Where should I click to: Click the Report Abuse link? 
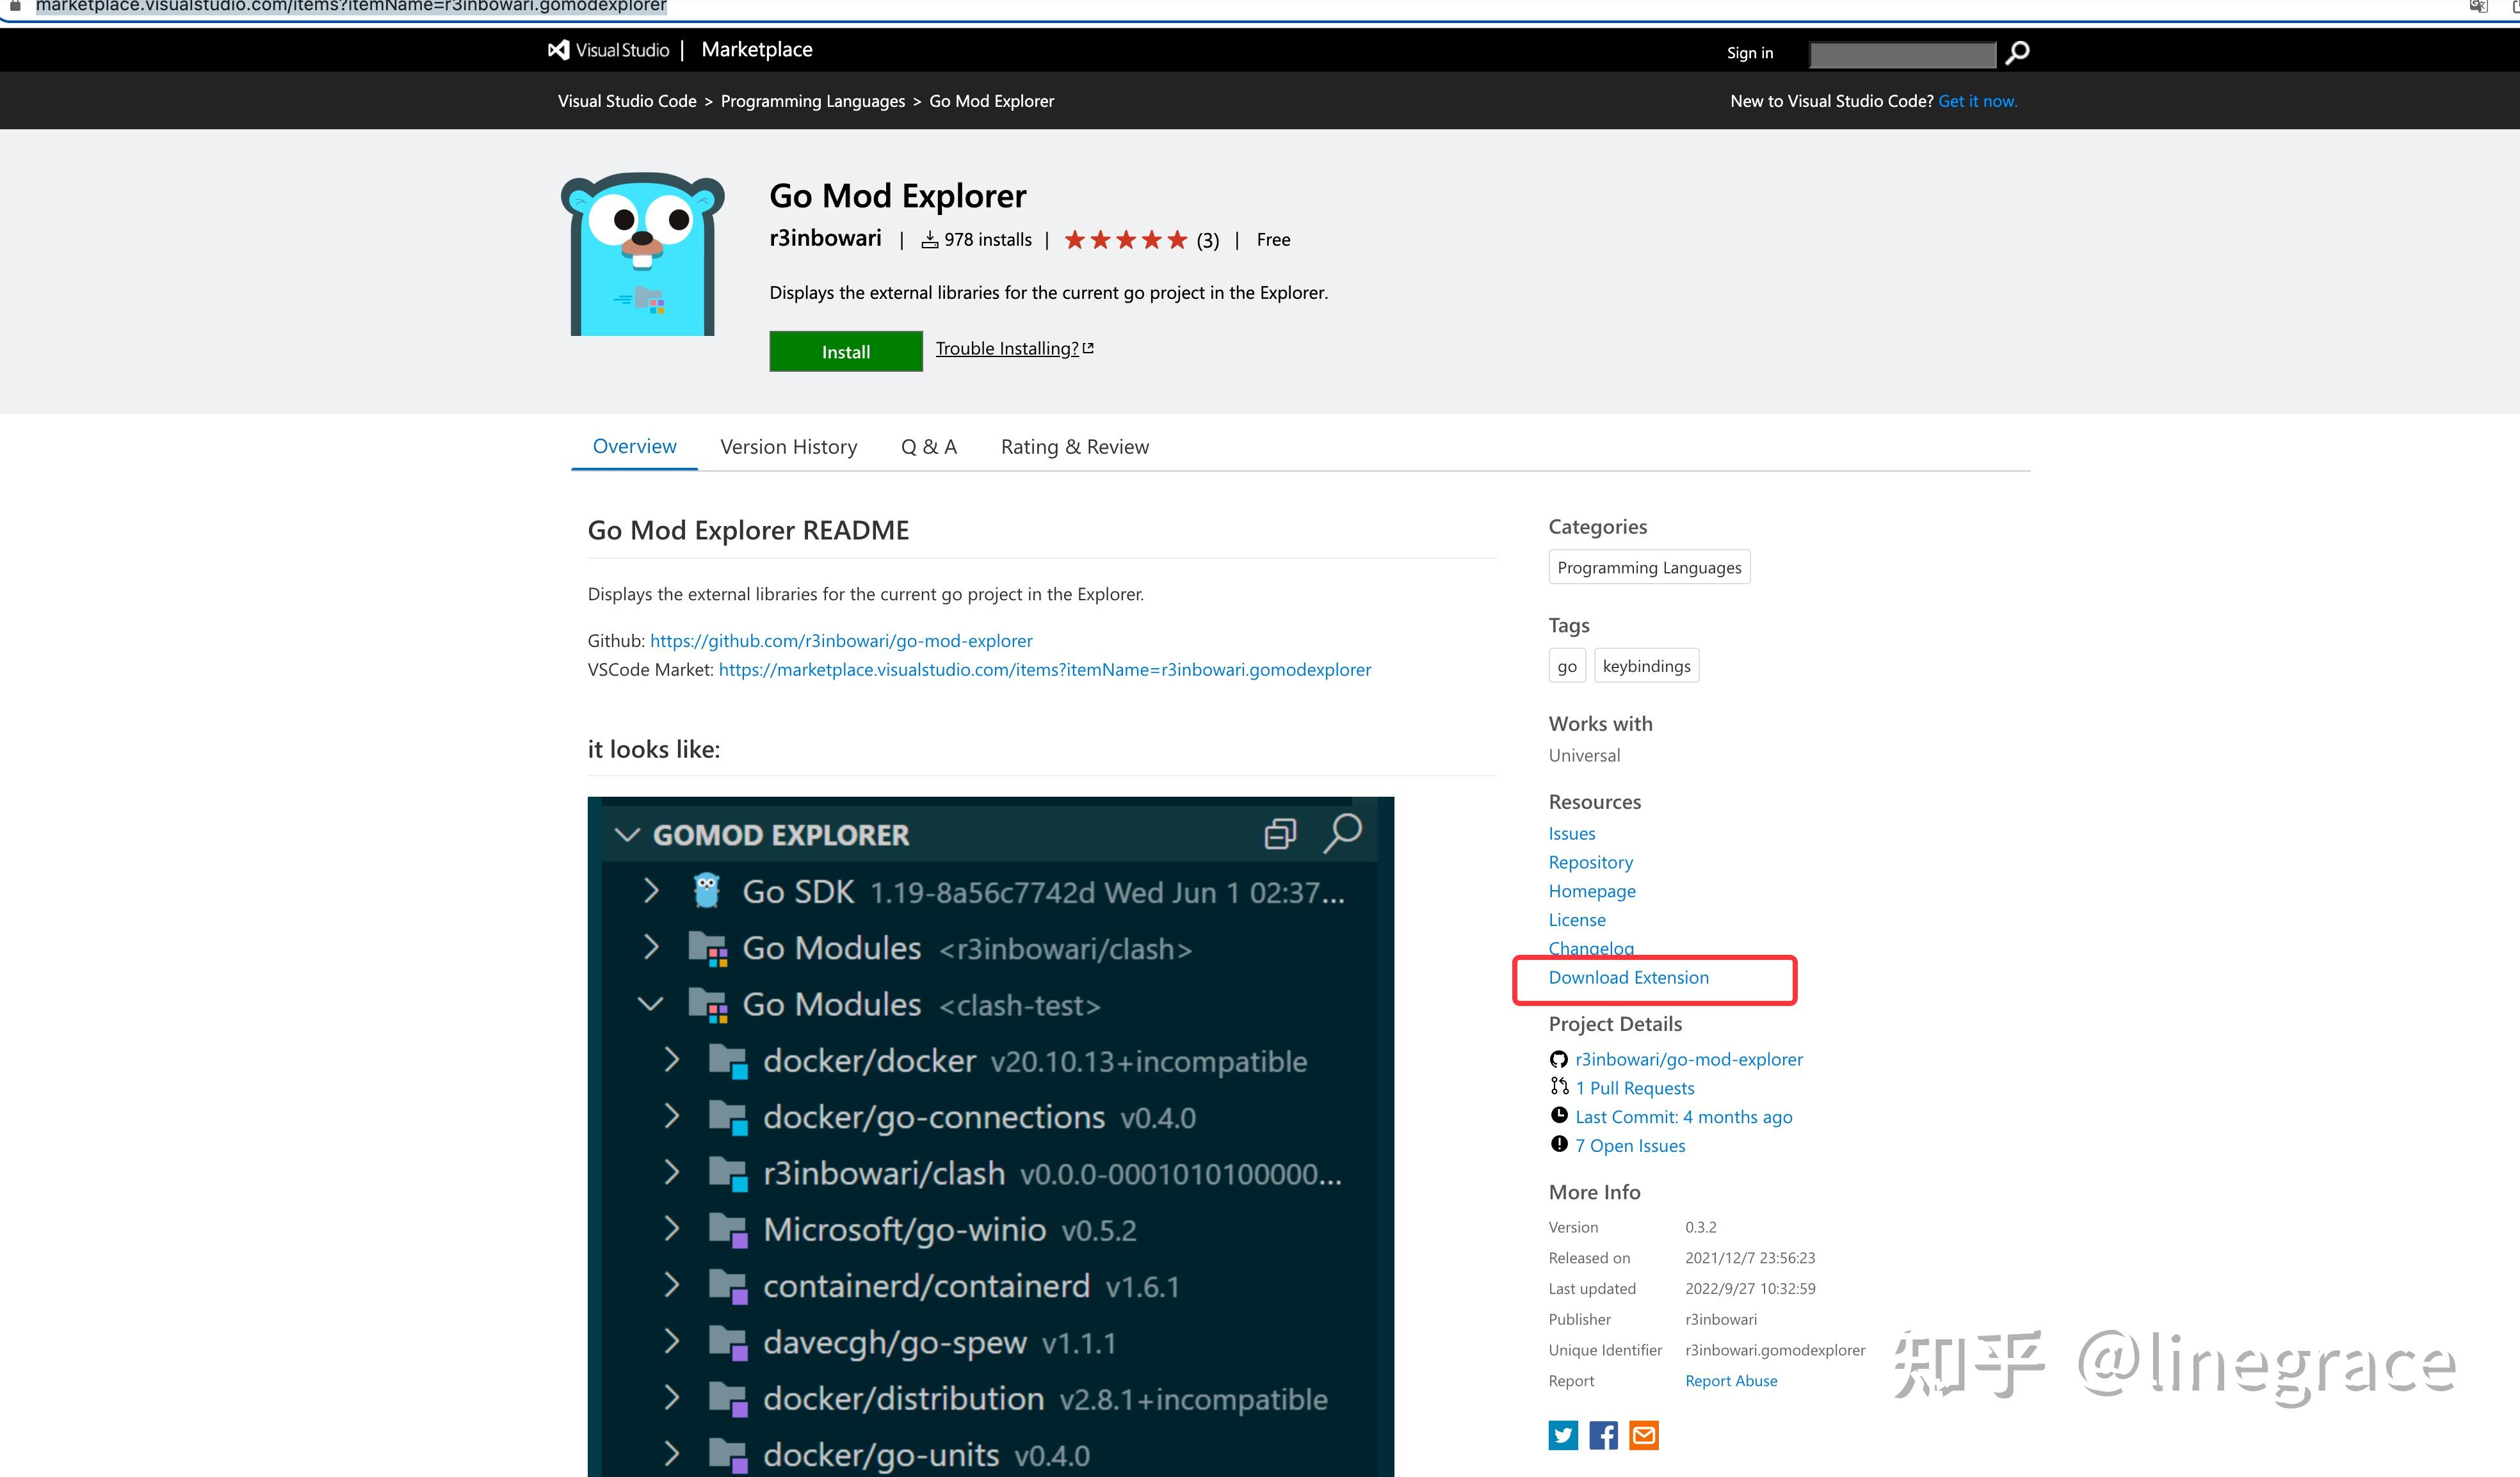click(x=1731, y=1380)
